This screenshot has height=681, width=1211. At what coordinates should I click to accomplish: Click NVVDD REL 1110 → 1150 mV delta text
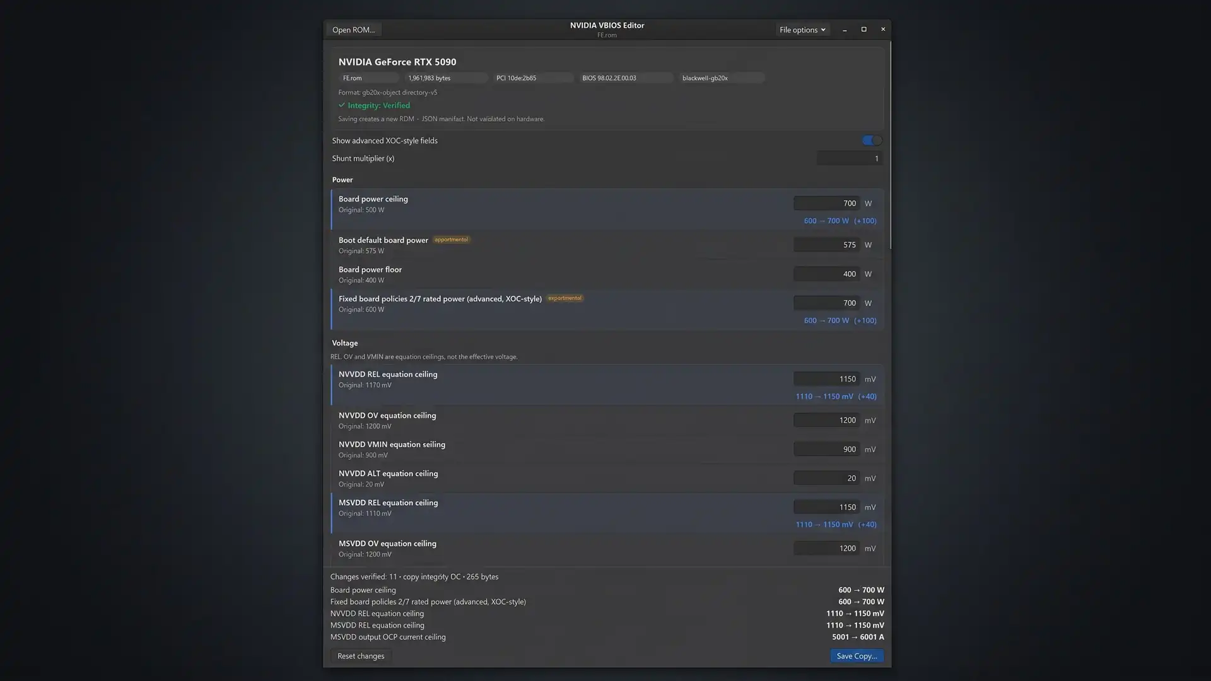point(836,397)
